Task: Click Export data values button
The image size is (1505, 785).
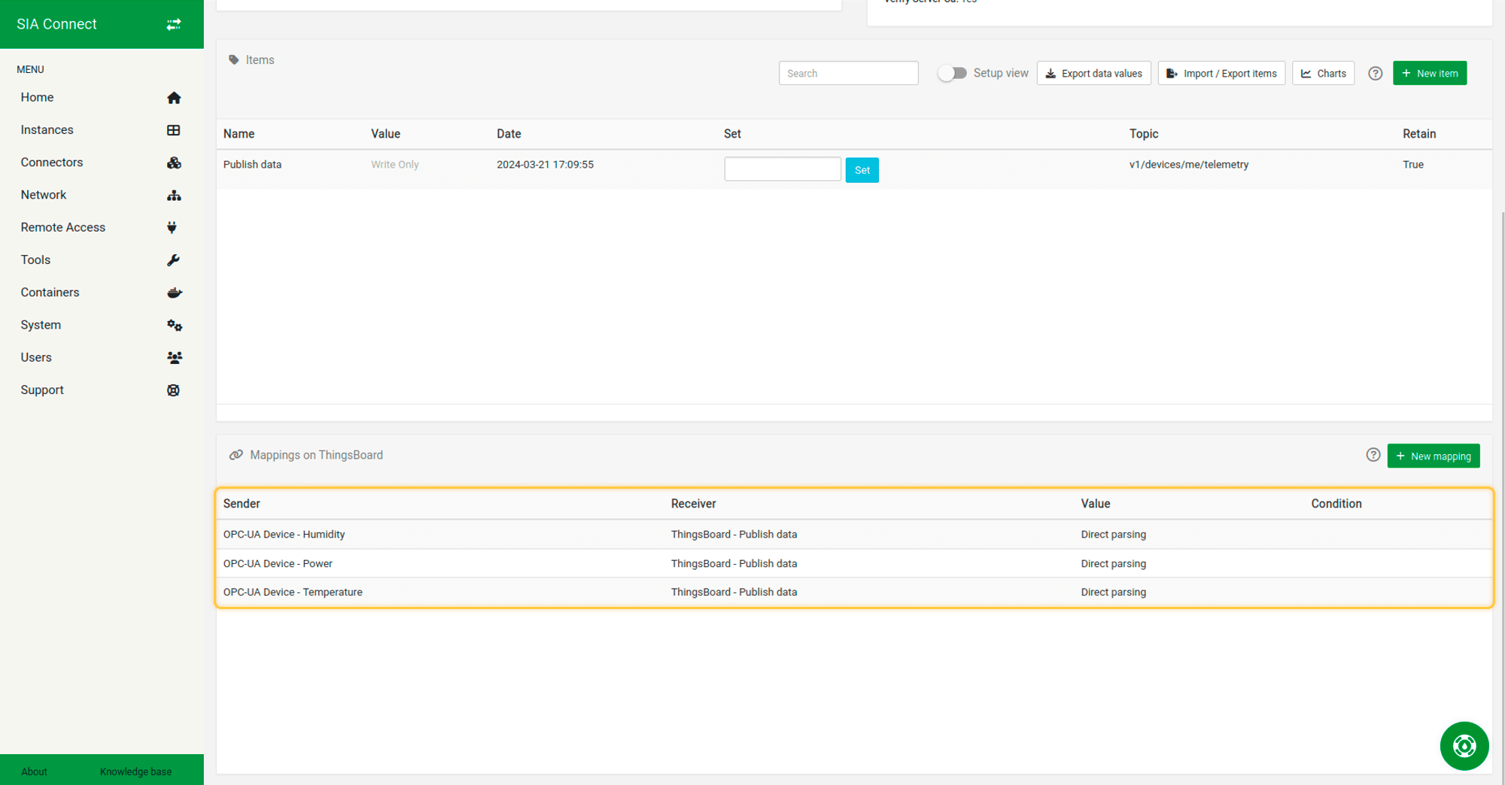Action: pyautogui.click(x=1093, y=74)
